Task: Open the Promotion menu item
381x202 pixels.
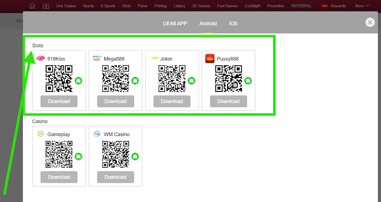Action: coord(276,6)
